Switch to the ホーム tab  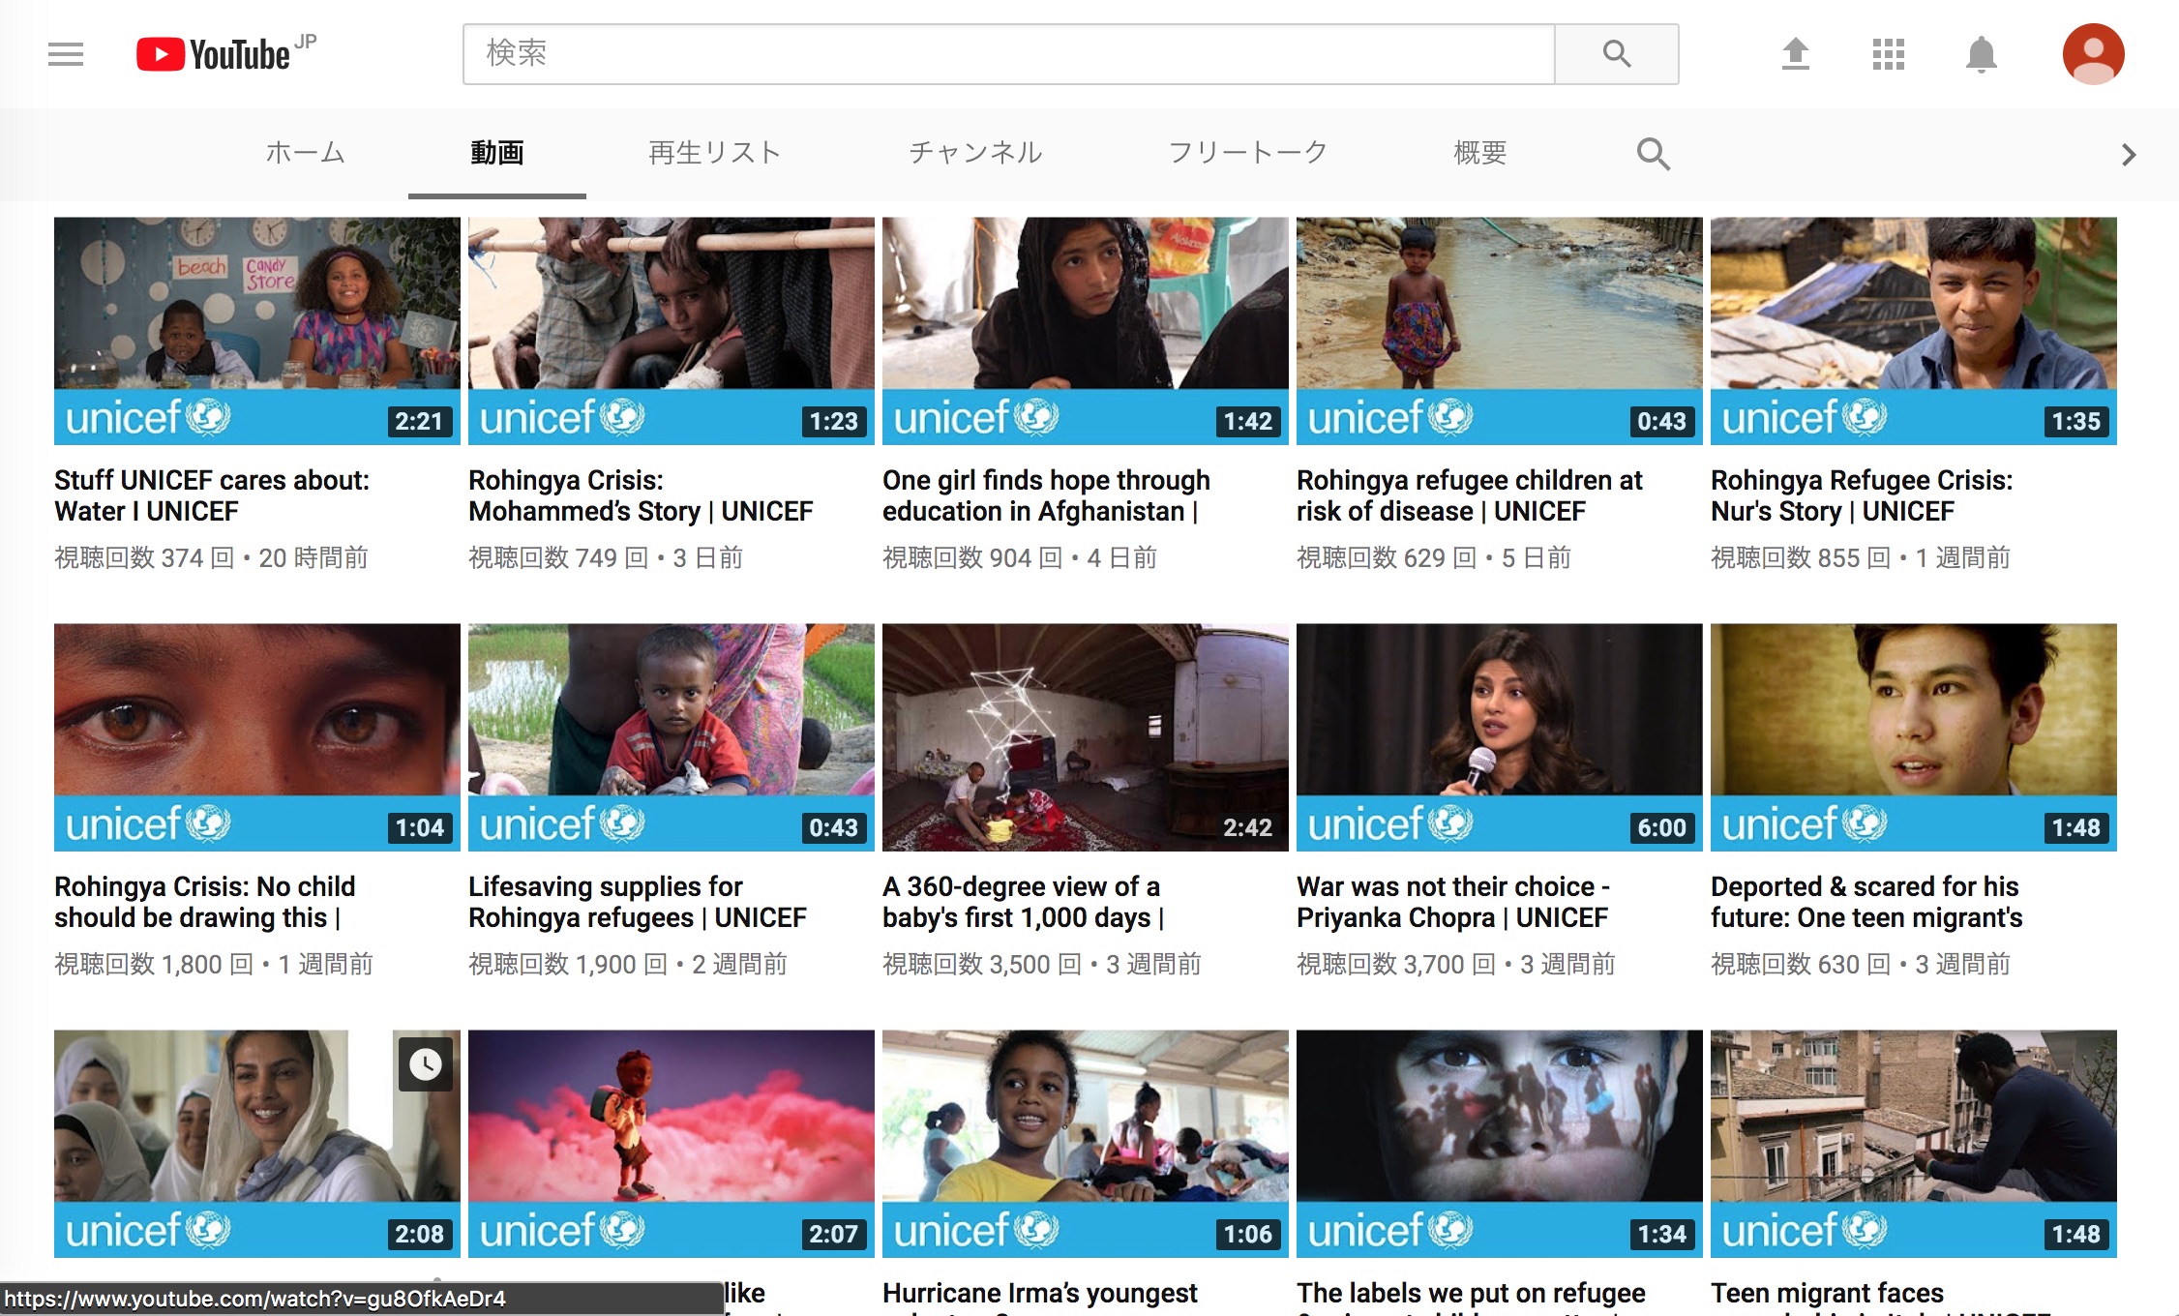tap(306, 153)
